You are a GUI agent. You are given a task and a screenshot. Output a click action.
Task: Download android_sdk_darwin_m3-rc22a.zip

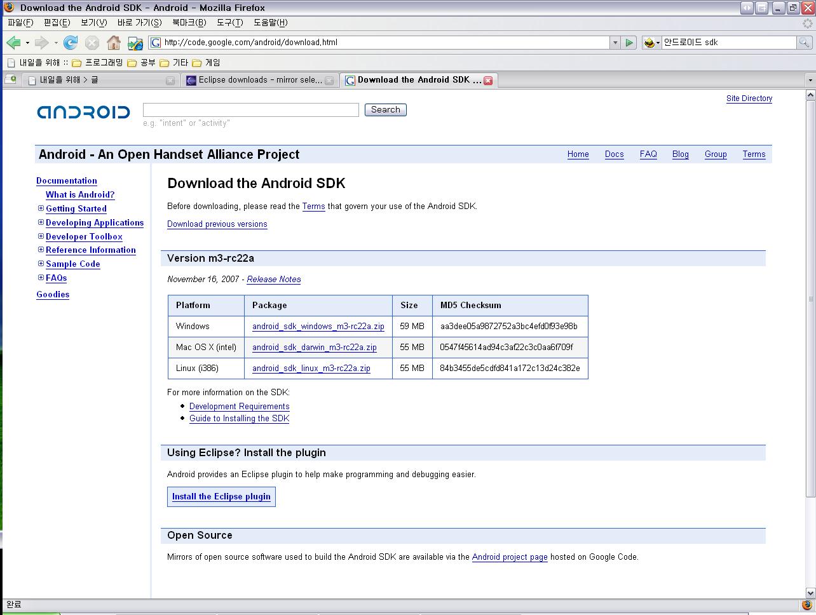coord(314,348)
